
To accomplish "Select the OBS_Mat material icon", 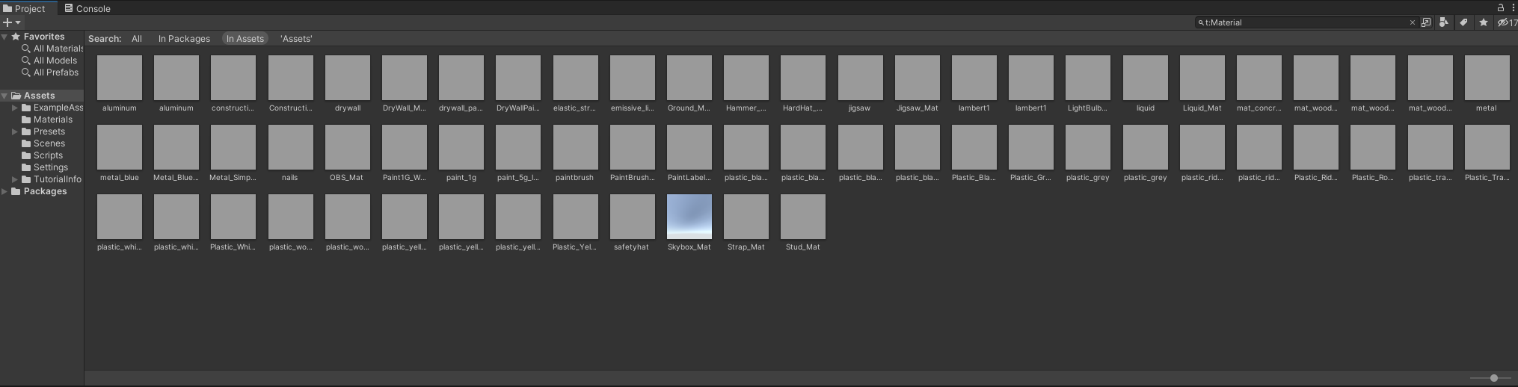I will point(348,148).
